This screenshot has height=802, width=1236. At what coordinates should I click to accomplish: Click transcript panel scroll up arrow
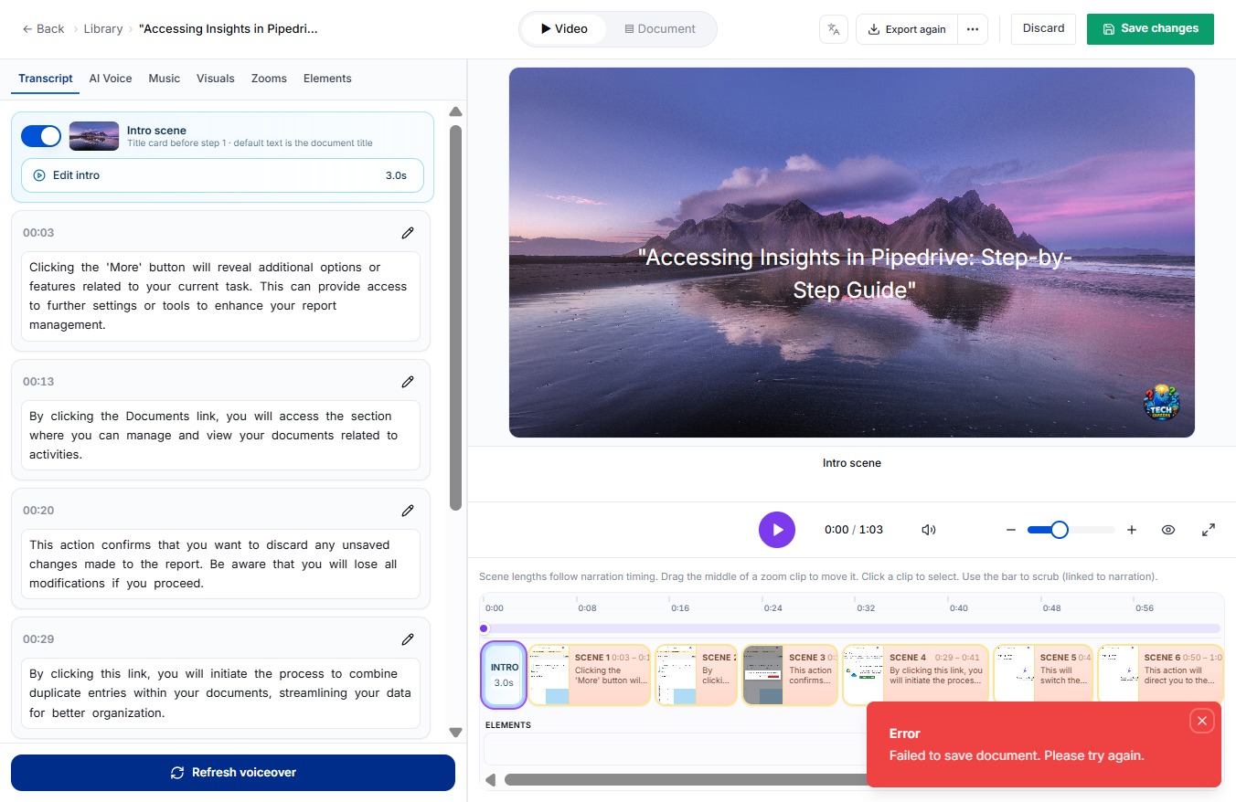455,111
